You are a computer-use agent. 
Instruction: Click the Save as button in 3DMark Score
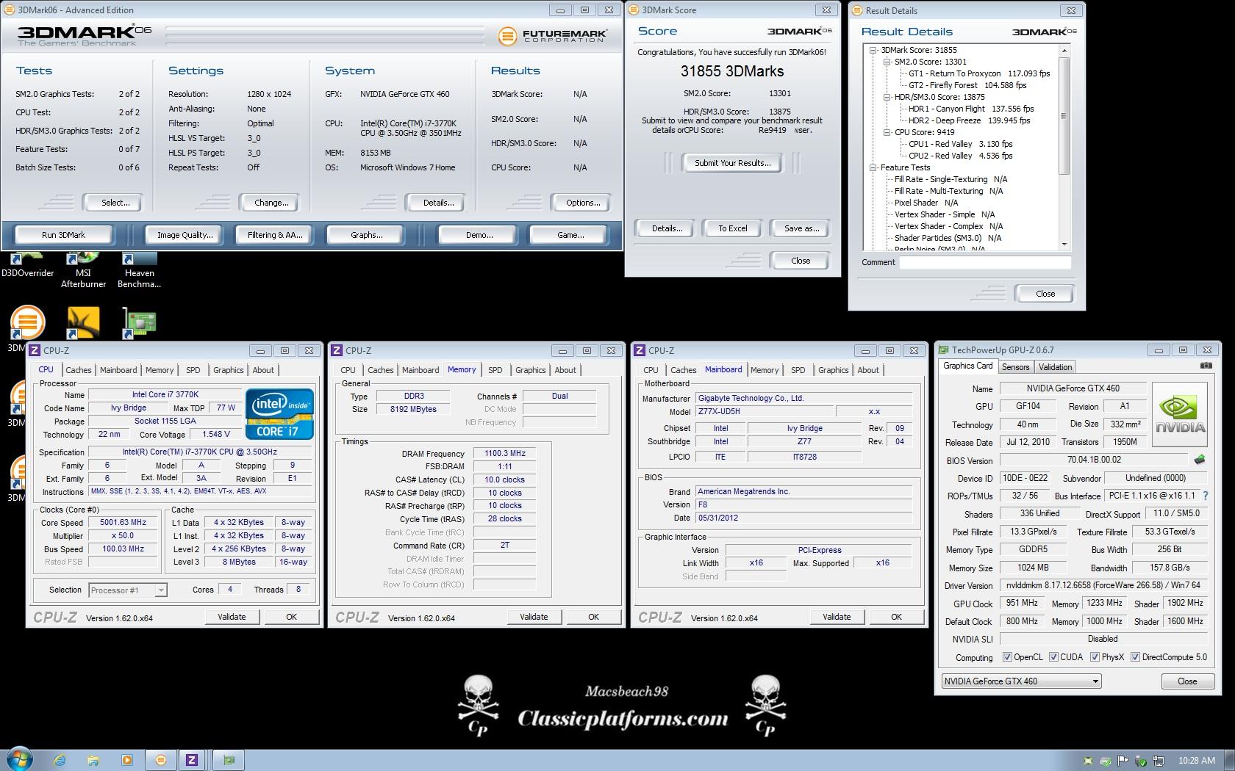pyautogui.click(x=801, y=228)
